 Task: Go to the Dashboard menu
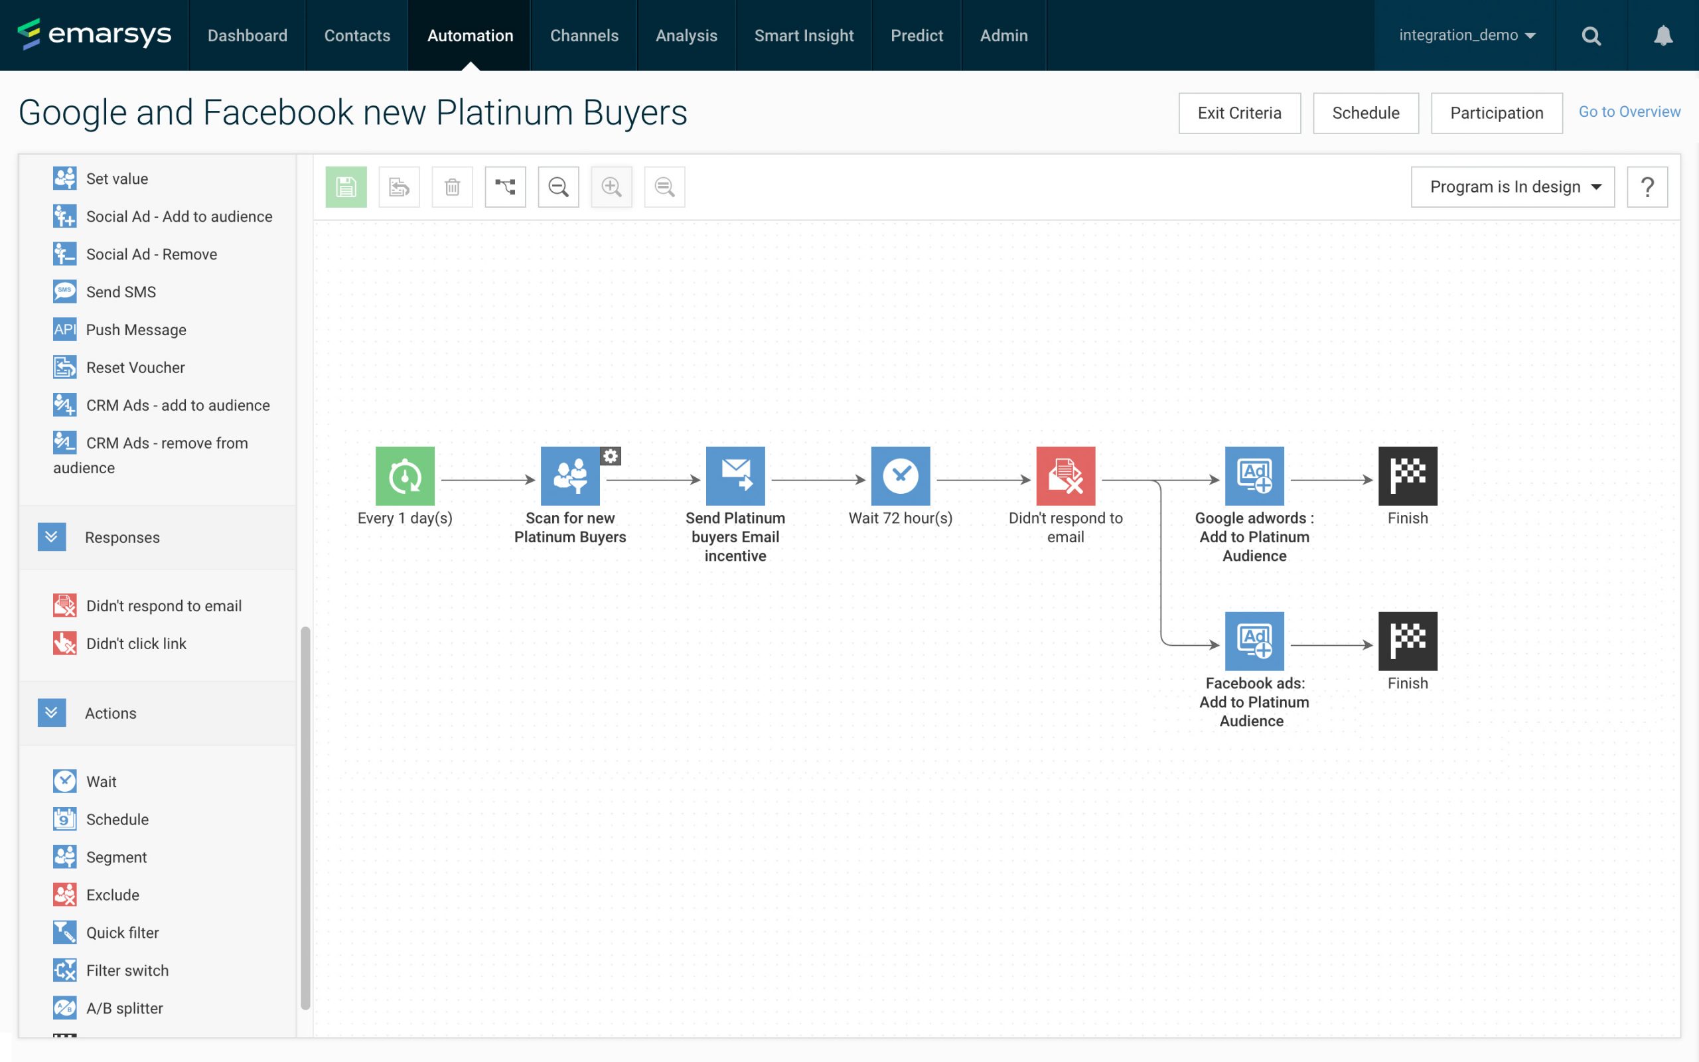(247, 35)
